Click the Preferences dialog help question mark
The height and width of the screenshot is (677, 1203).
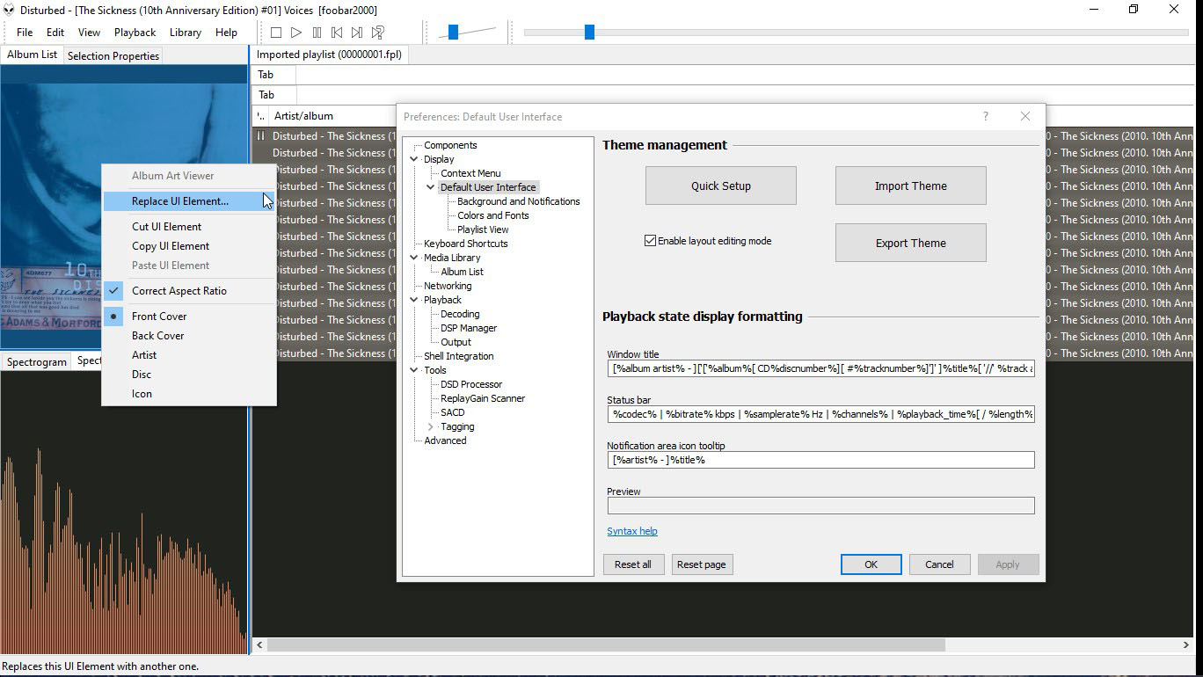(x=985, y=116)
